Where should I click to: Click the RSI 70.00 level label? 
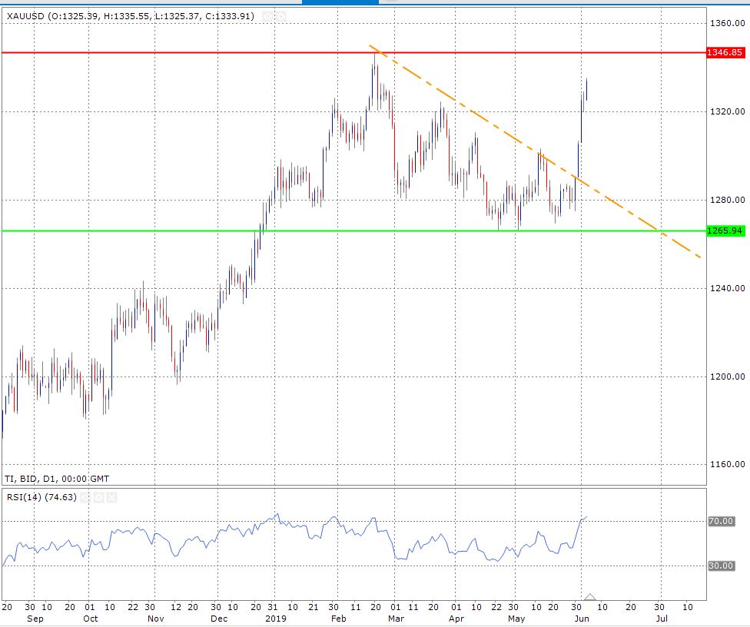click(x=720, y=521)
